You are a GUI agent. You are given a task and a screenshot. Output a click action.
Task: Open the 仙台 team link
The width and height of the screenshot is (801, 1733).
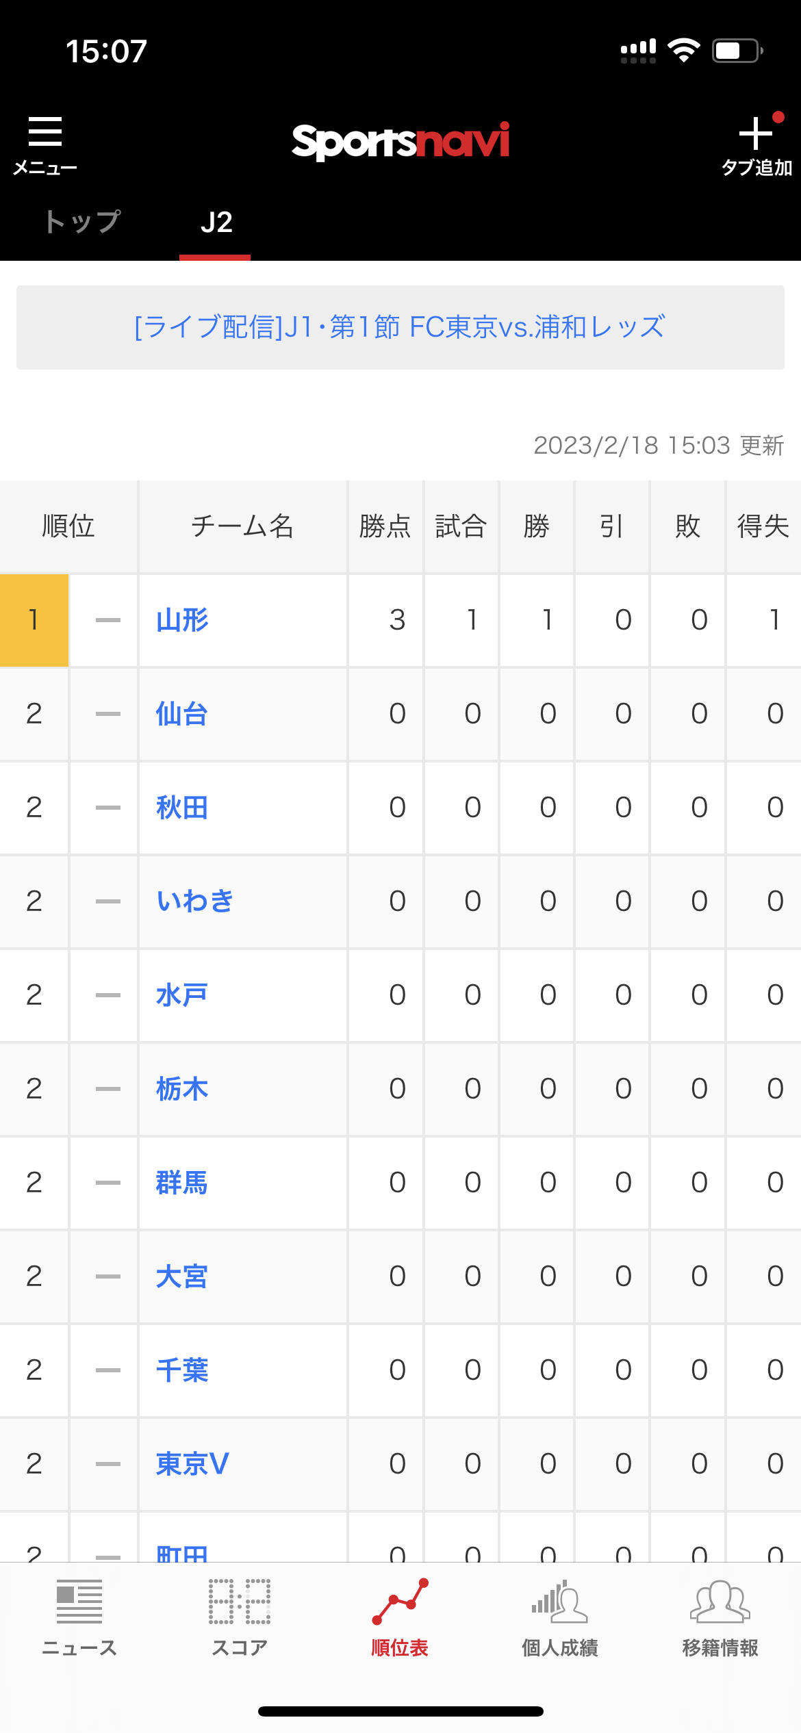(182, 714)
